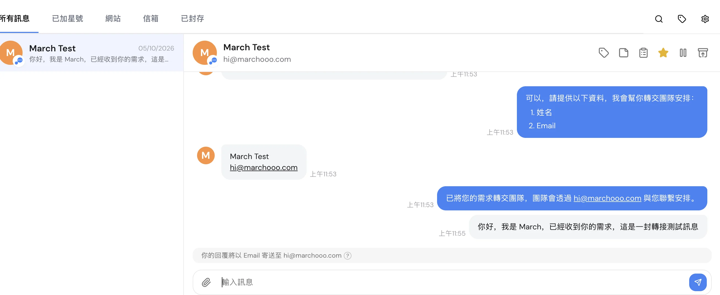This screenshot has width=720, height=295.
Task: Click the pause icon in conversation header
Action: point(683,53)
